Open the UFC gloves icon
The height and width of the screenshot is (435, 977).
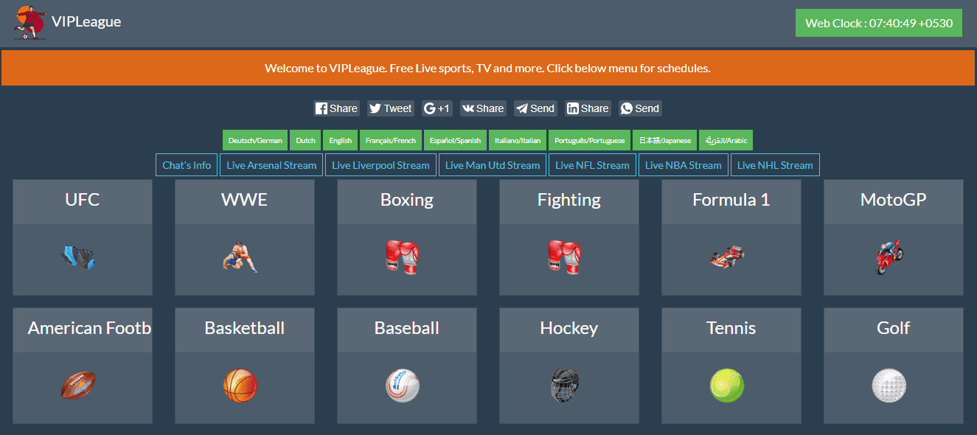pyautogui.click(x=78, y=257)
